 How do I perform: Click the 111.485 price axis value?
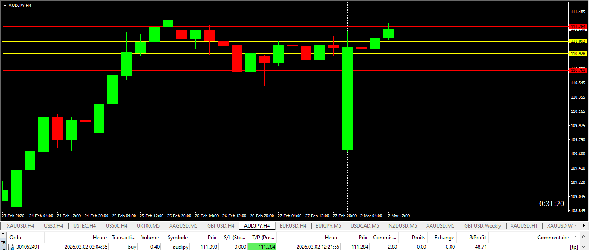(x=578, y=12)
